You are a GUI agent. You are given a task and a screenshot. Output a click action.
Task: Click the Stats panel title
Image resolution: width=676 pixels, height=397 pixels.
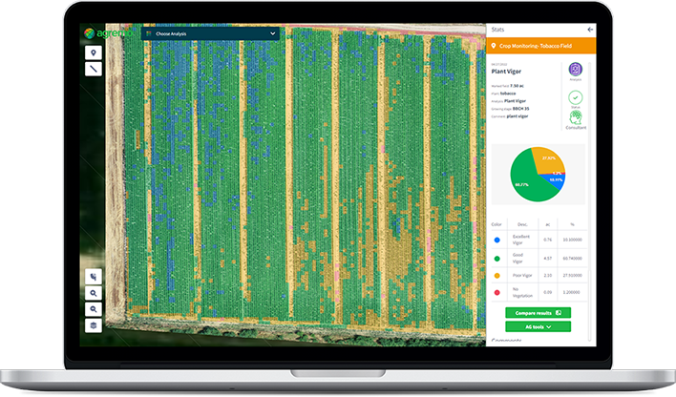click(x=497, y=30)
